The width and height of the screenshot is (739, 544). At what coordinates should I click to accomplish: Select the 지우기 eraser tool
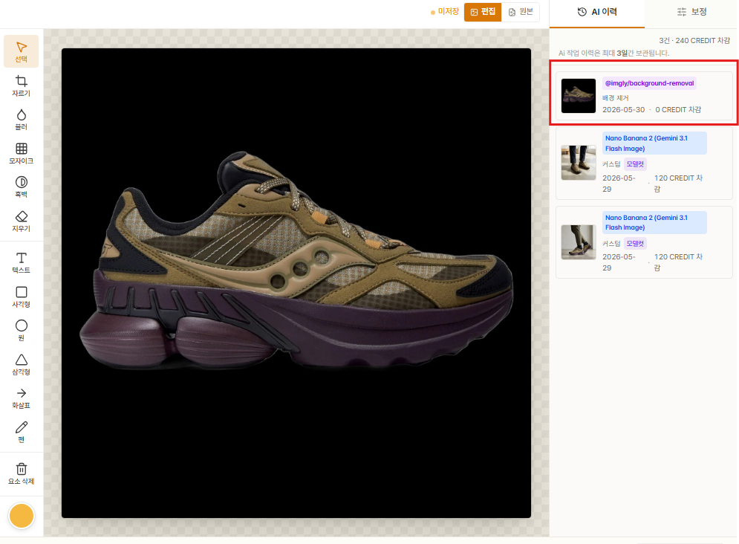point(22,221)
